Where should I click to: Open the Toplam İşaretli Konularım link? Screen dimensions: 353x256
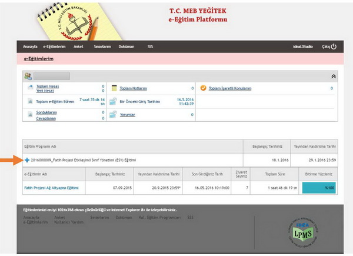[x=230, y=88]
